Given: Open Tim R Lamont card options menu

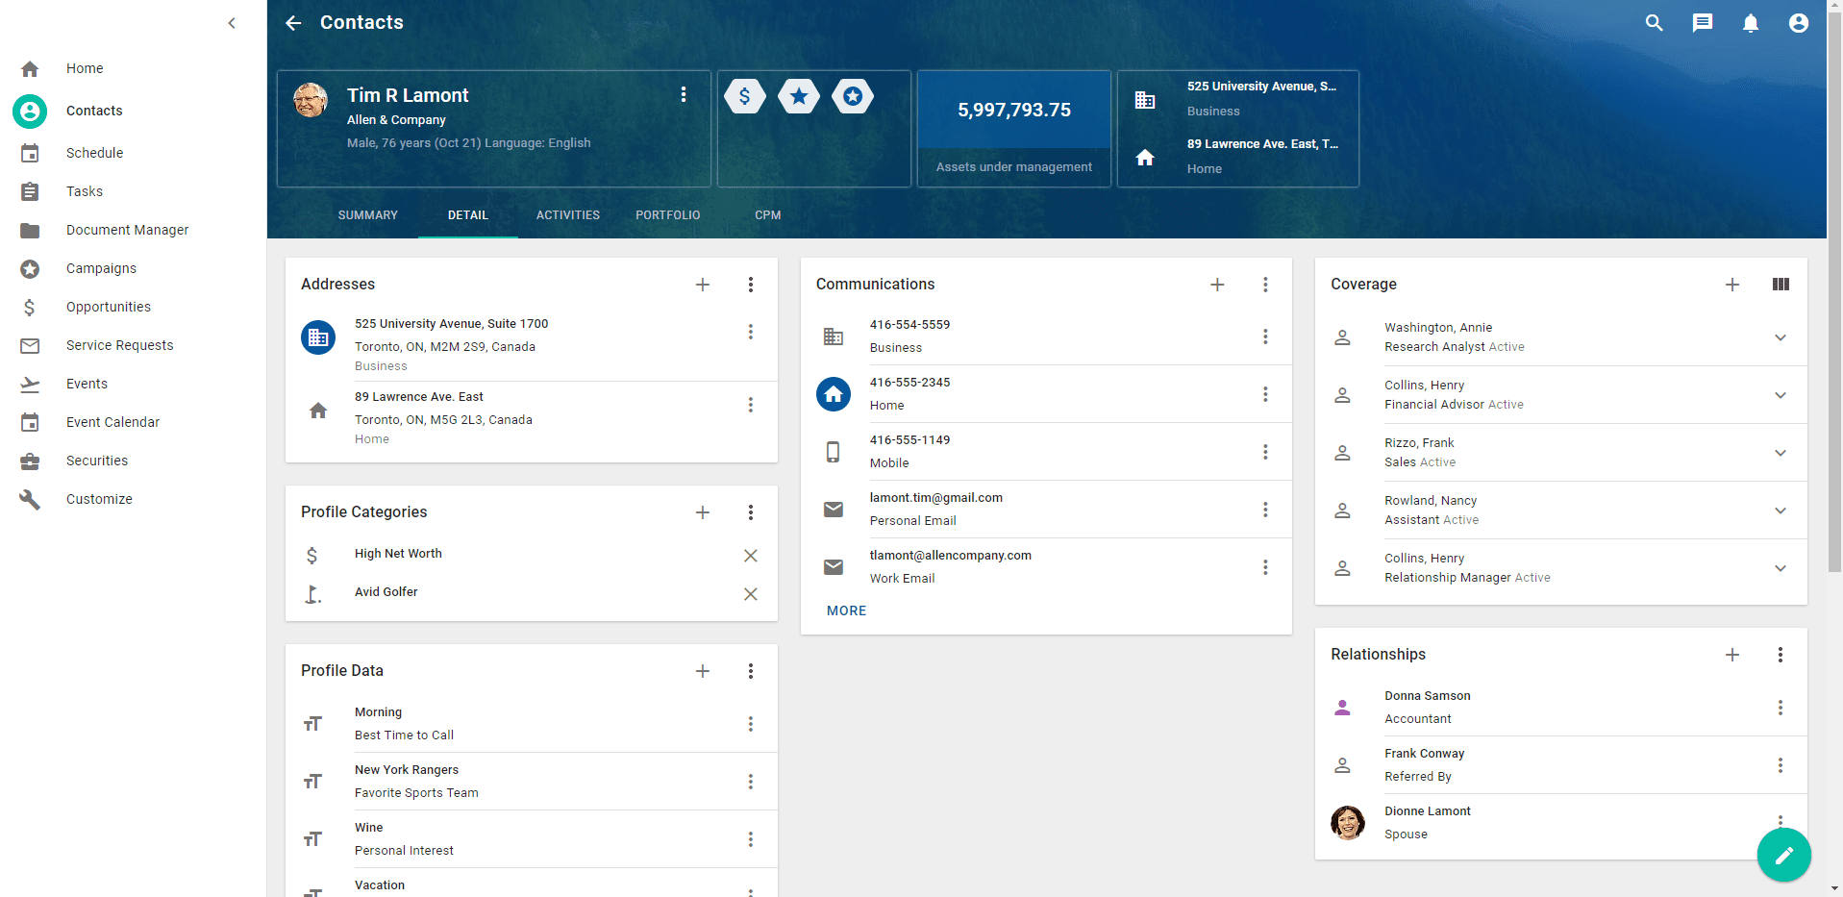Looking at the screenshot, I should pos(684,94).
